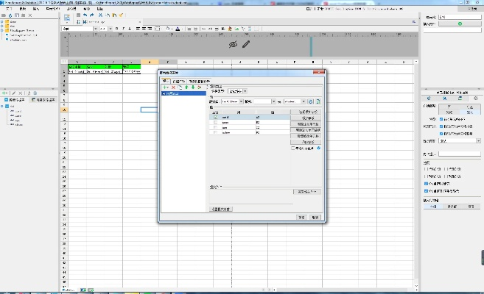Click the green plus add icon in dialog

[x=165, y=87]
